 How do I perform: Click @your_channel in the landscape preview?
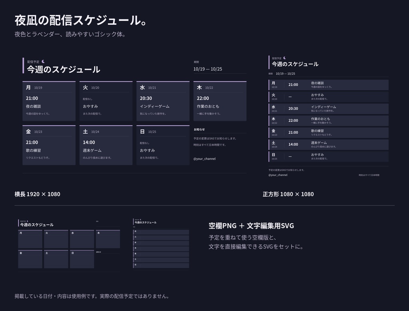204,159
